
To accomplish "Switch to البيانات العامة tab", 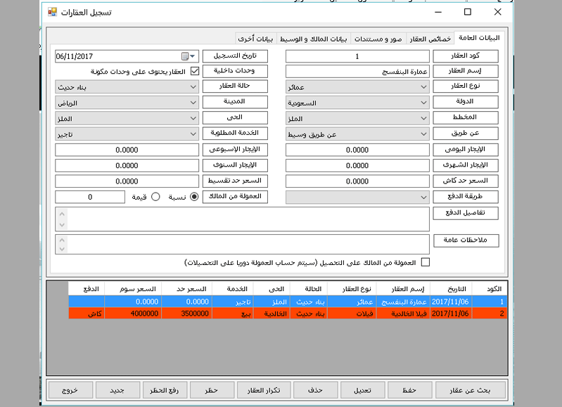I will 479,38.
